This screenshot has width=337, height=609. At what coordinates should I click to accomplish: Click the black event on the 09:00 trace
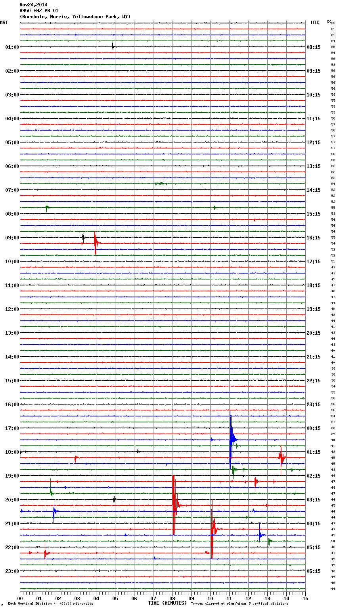(83, 237)
